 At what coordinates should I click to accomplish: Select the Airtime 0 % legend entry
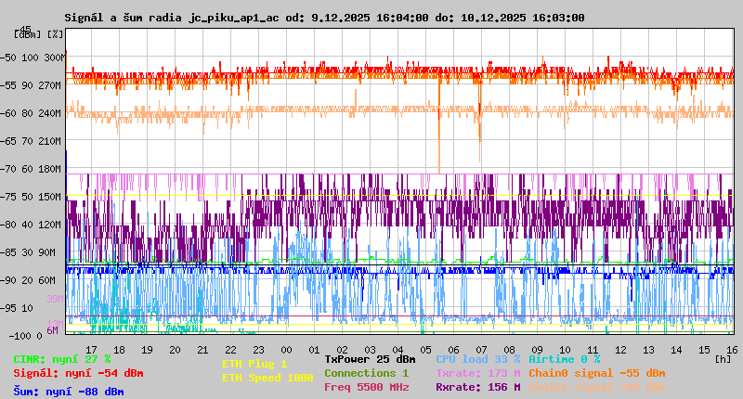[x=564, y=358]
